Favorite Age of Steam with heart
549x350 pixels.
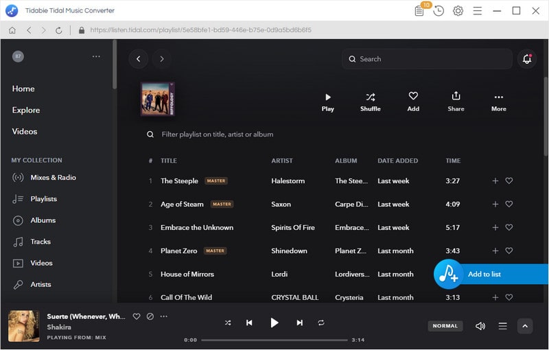pyautogui.click(x=509, y=204)
